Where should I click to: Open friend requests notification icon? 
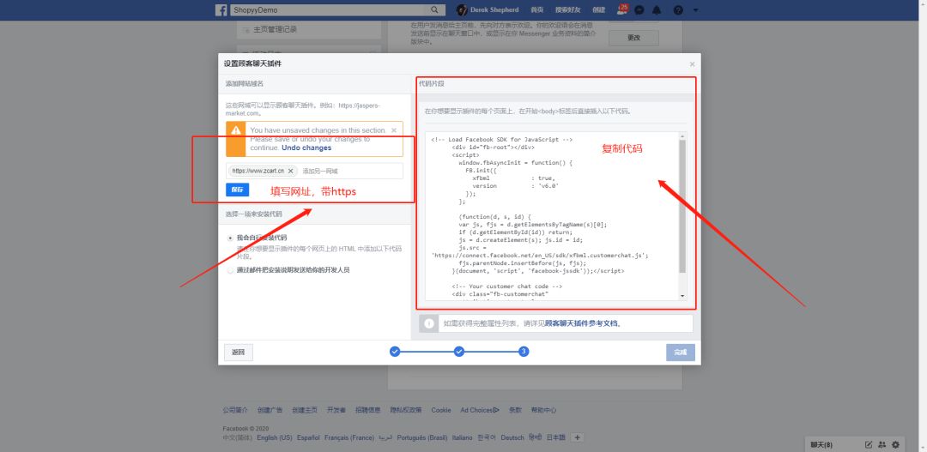click(x=622, y=9)
